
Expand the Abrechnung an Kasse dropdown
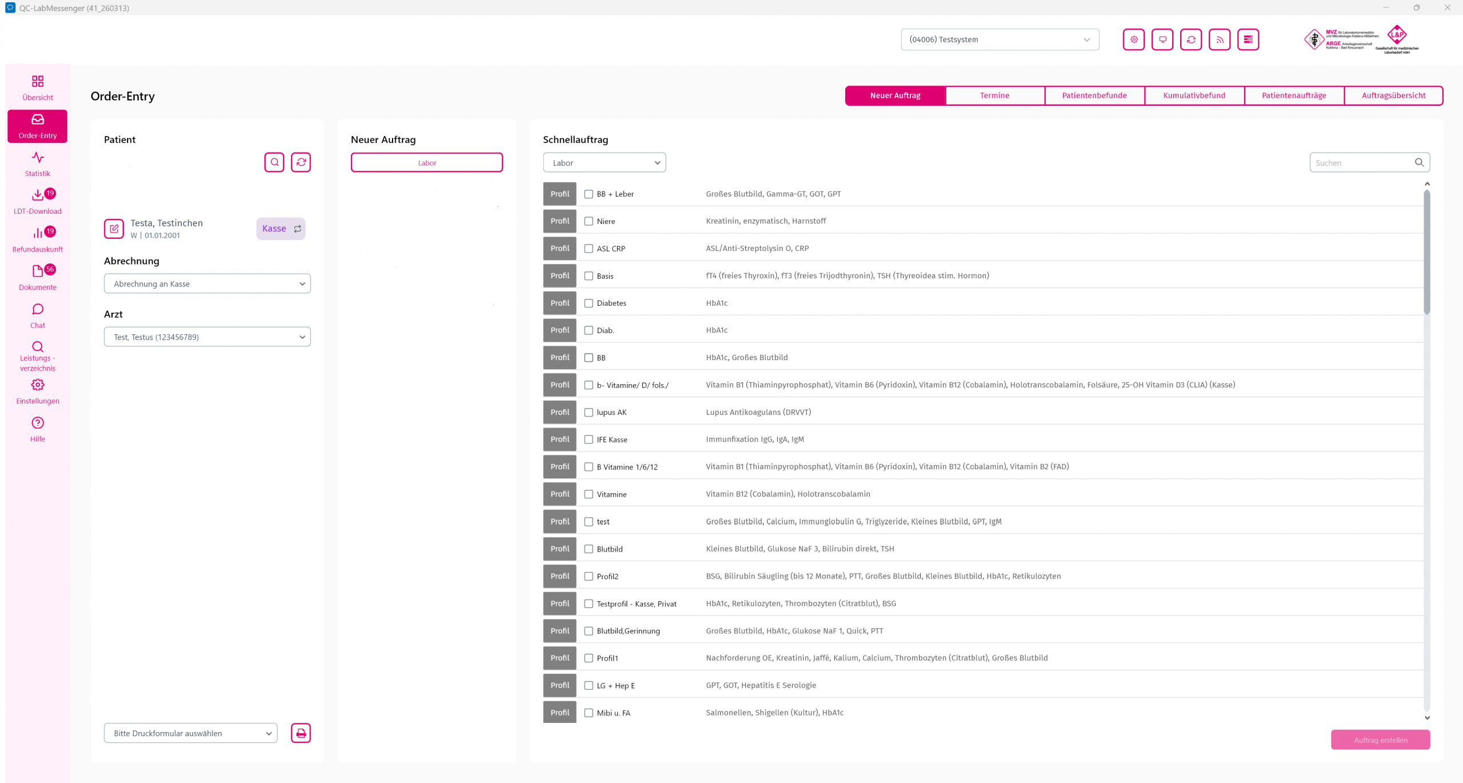207,284
